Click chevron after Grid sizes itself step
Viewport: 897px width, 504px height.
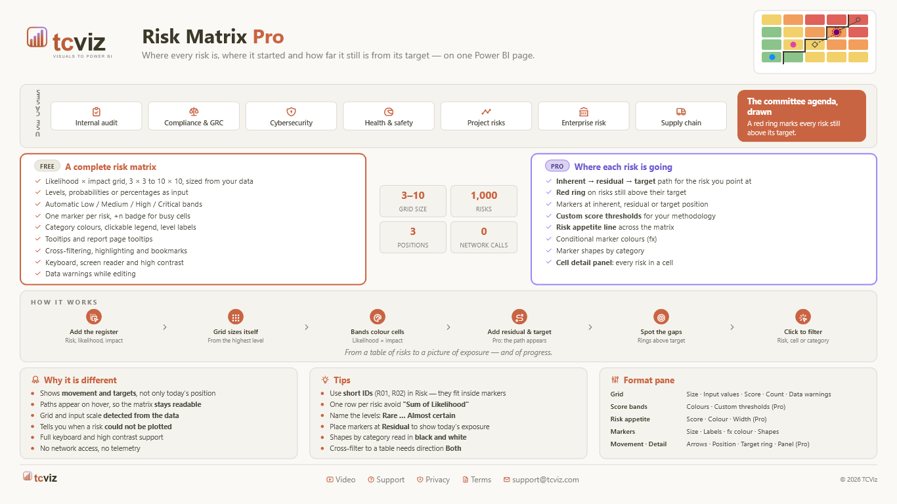tap(307, 327)
